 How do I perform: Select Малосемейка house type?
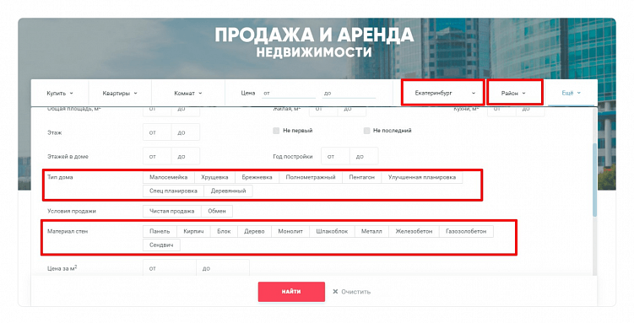pos(169,177)
